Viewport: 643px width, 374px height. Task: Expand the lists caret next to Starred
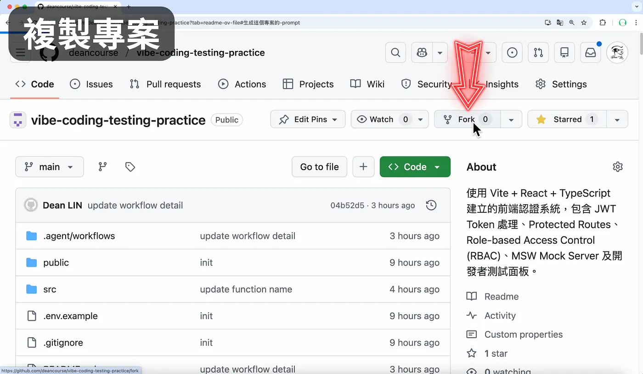click(617, 119)
